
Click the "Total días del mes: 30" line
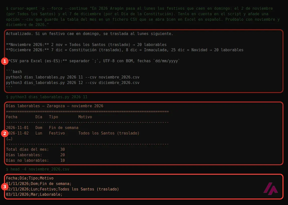tap(35, 149)
